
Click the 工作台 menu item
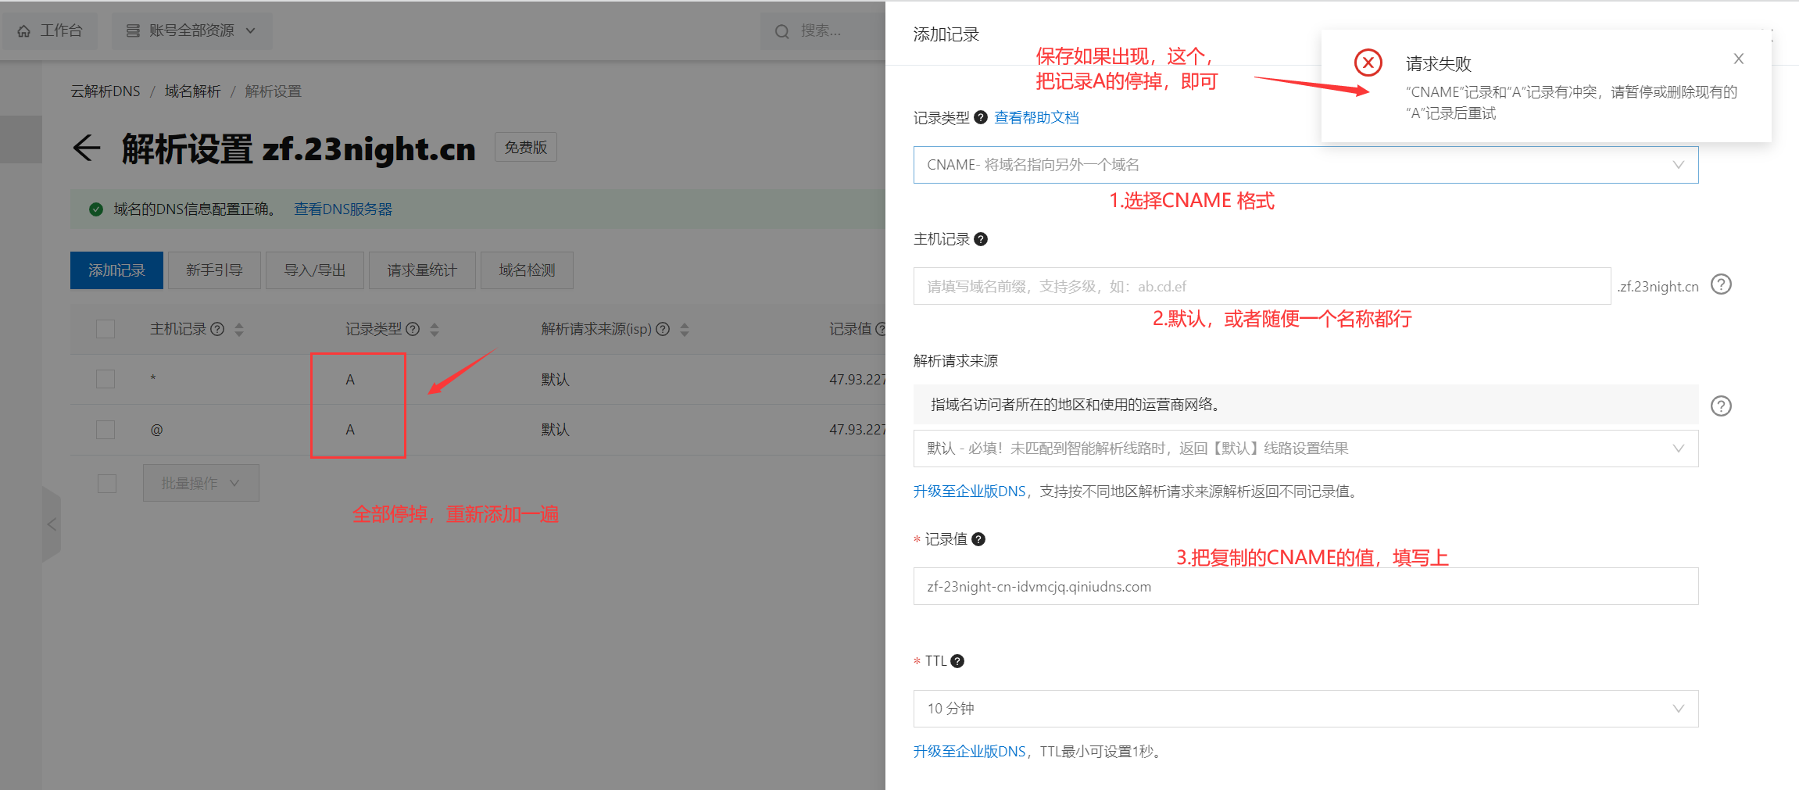pyautogui.click(x=50, y=30)
